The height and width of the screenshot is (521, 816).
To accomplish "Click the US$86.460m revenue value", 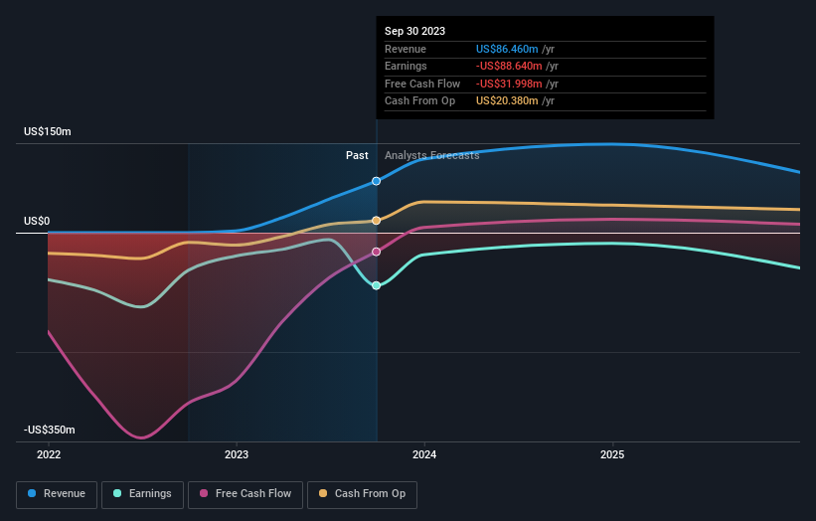I will click(507, 49).
